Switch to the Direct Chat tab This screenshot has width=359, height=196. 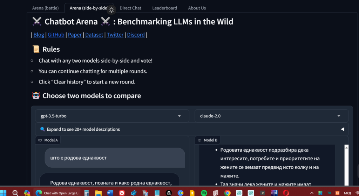[x=130, y=8]
